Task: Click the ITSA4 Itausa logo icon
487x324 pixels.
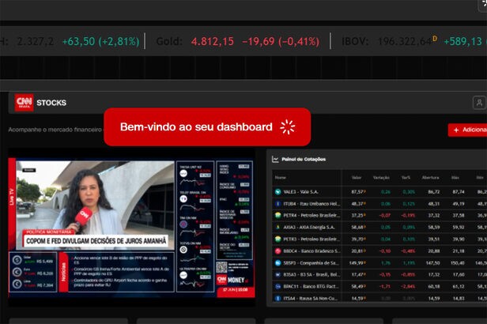Action: (x=278, y=298)
